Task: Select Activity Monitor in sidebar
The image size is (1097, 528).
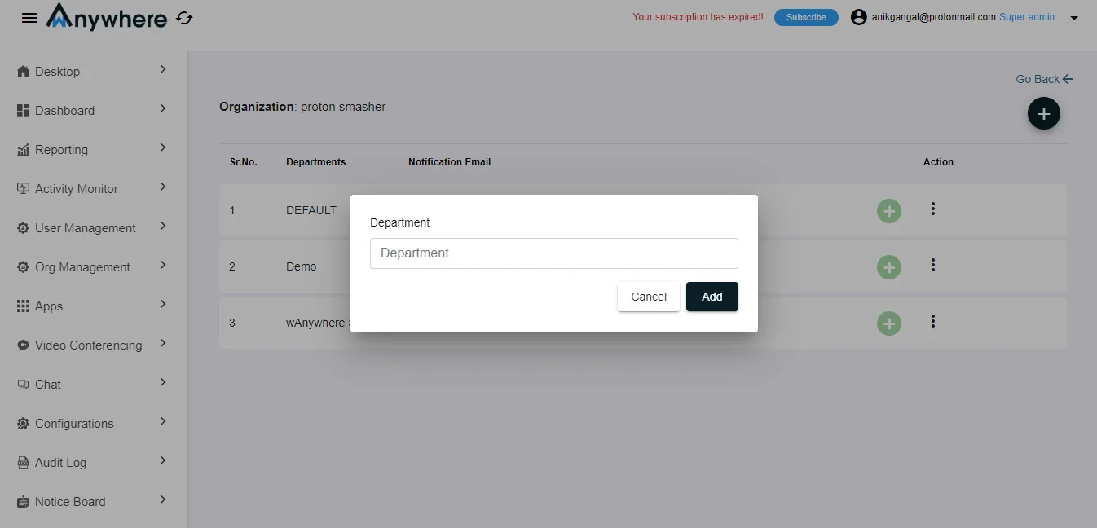Action: coord(77,189)
